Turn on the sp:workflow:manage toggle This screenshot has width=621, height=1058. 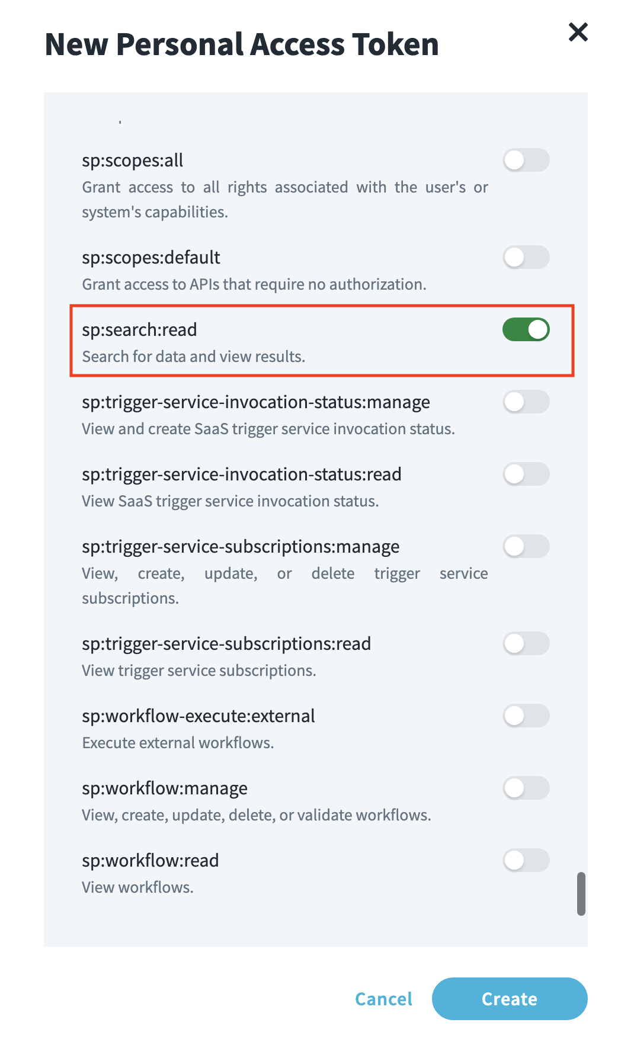click(x=526, y=788)
